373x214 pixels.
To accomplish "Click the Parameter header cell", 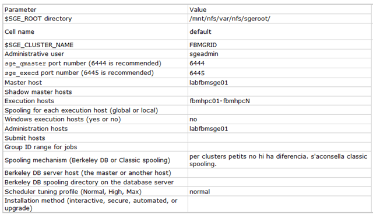I will pos(96,9).
